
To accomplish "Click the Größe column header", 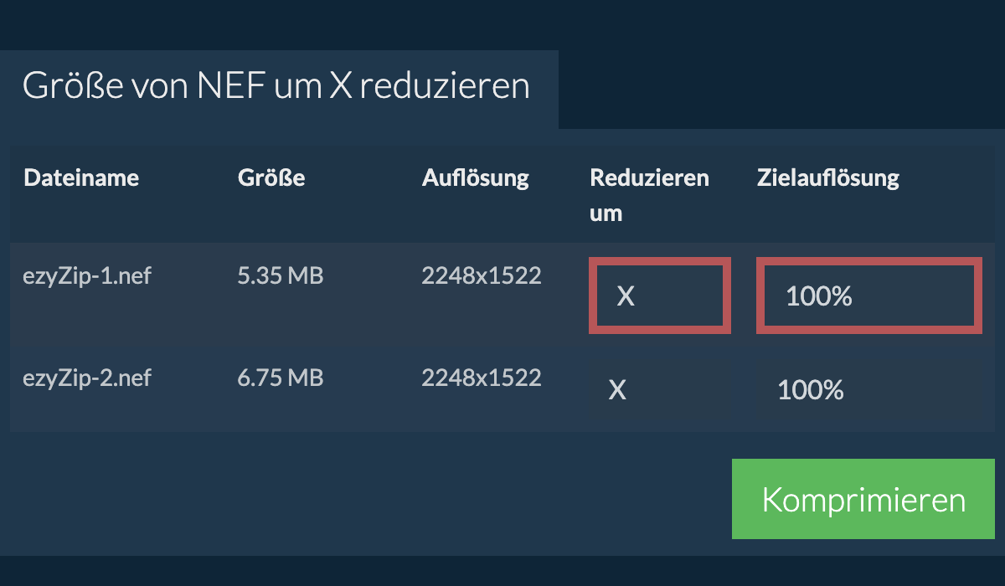I will [x=271, y=177].
